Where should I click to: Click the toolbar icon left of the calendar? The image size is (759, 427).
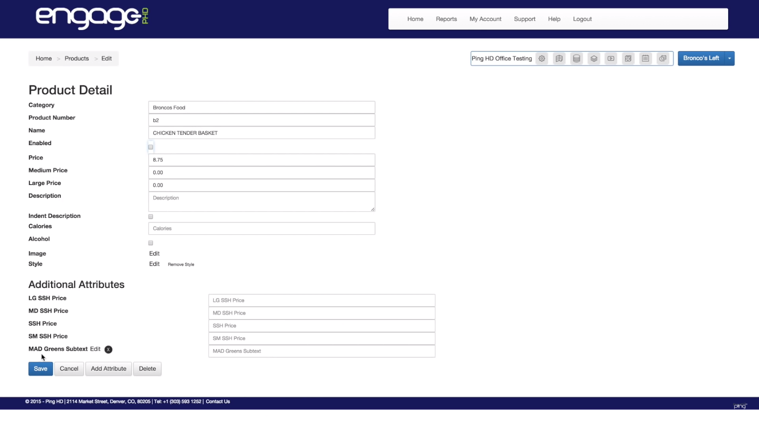coord(628,59)
